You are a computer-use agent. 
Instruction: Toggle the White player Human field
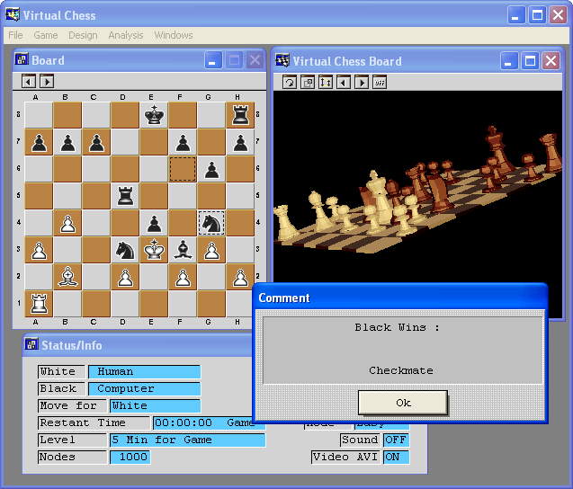tap(143, 371)
